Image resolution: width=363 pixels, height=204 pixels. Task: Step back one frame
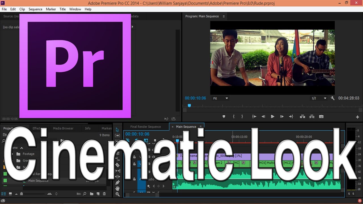pos(263,116)
